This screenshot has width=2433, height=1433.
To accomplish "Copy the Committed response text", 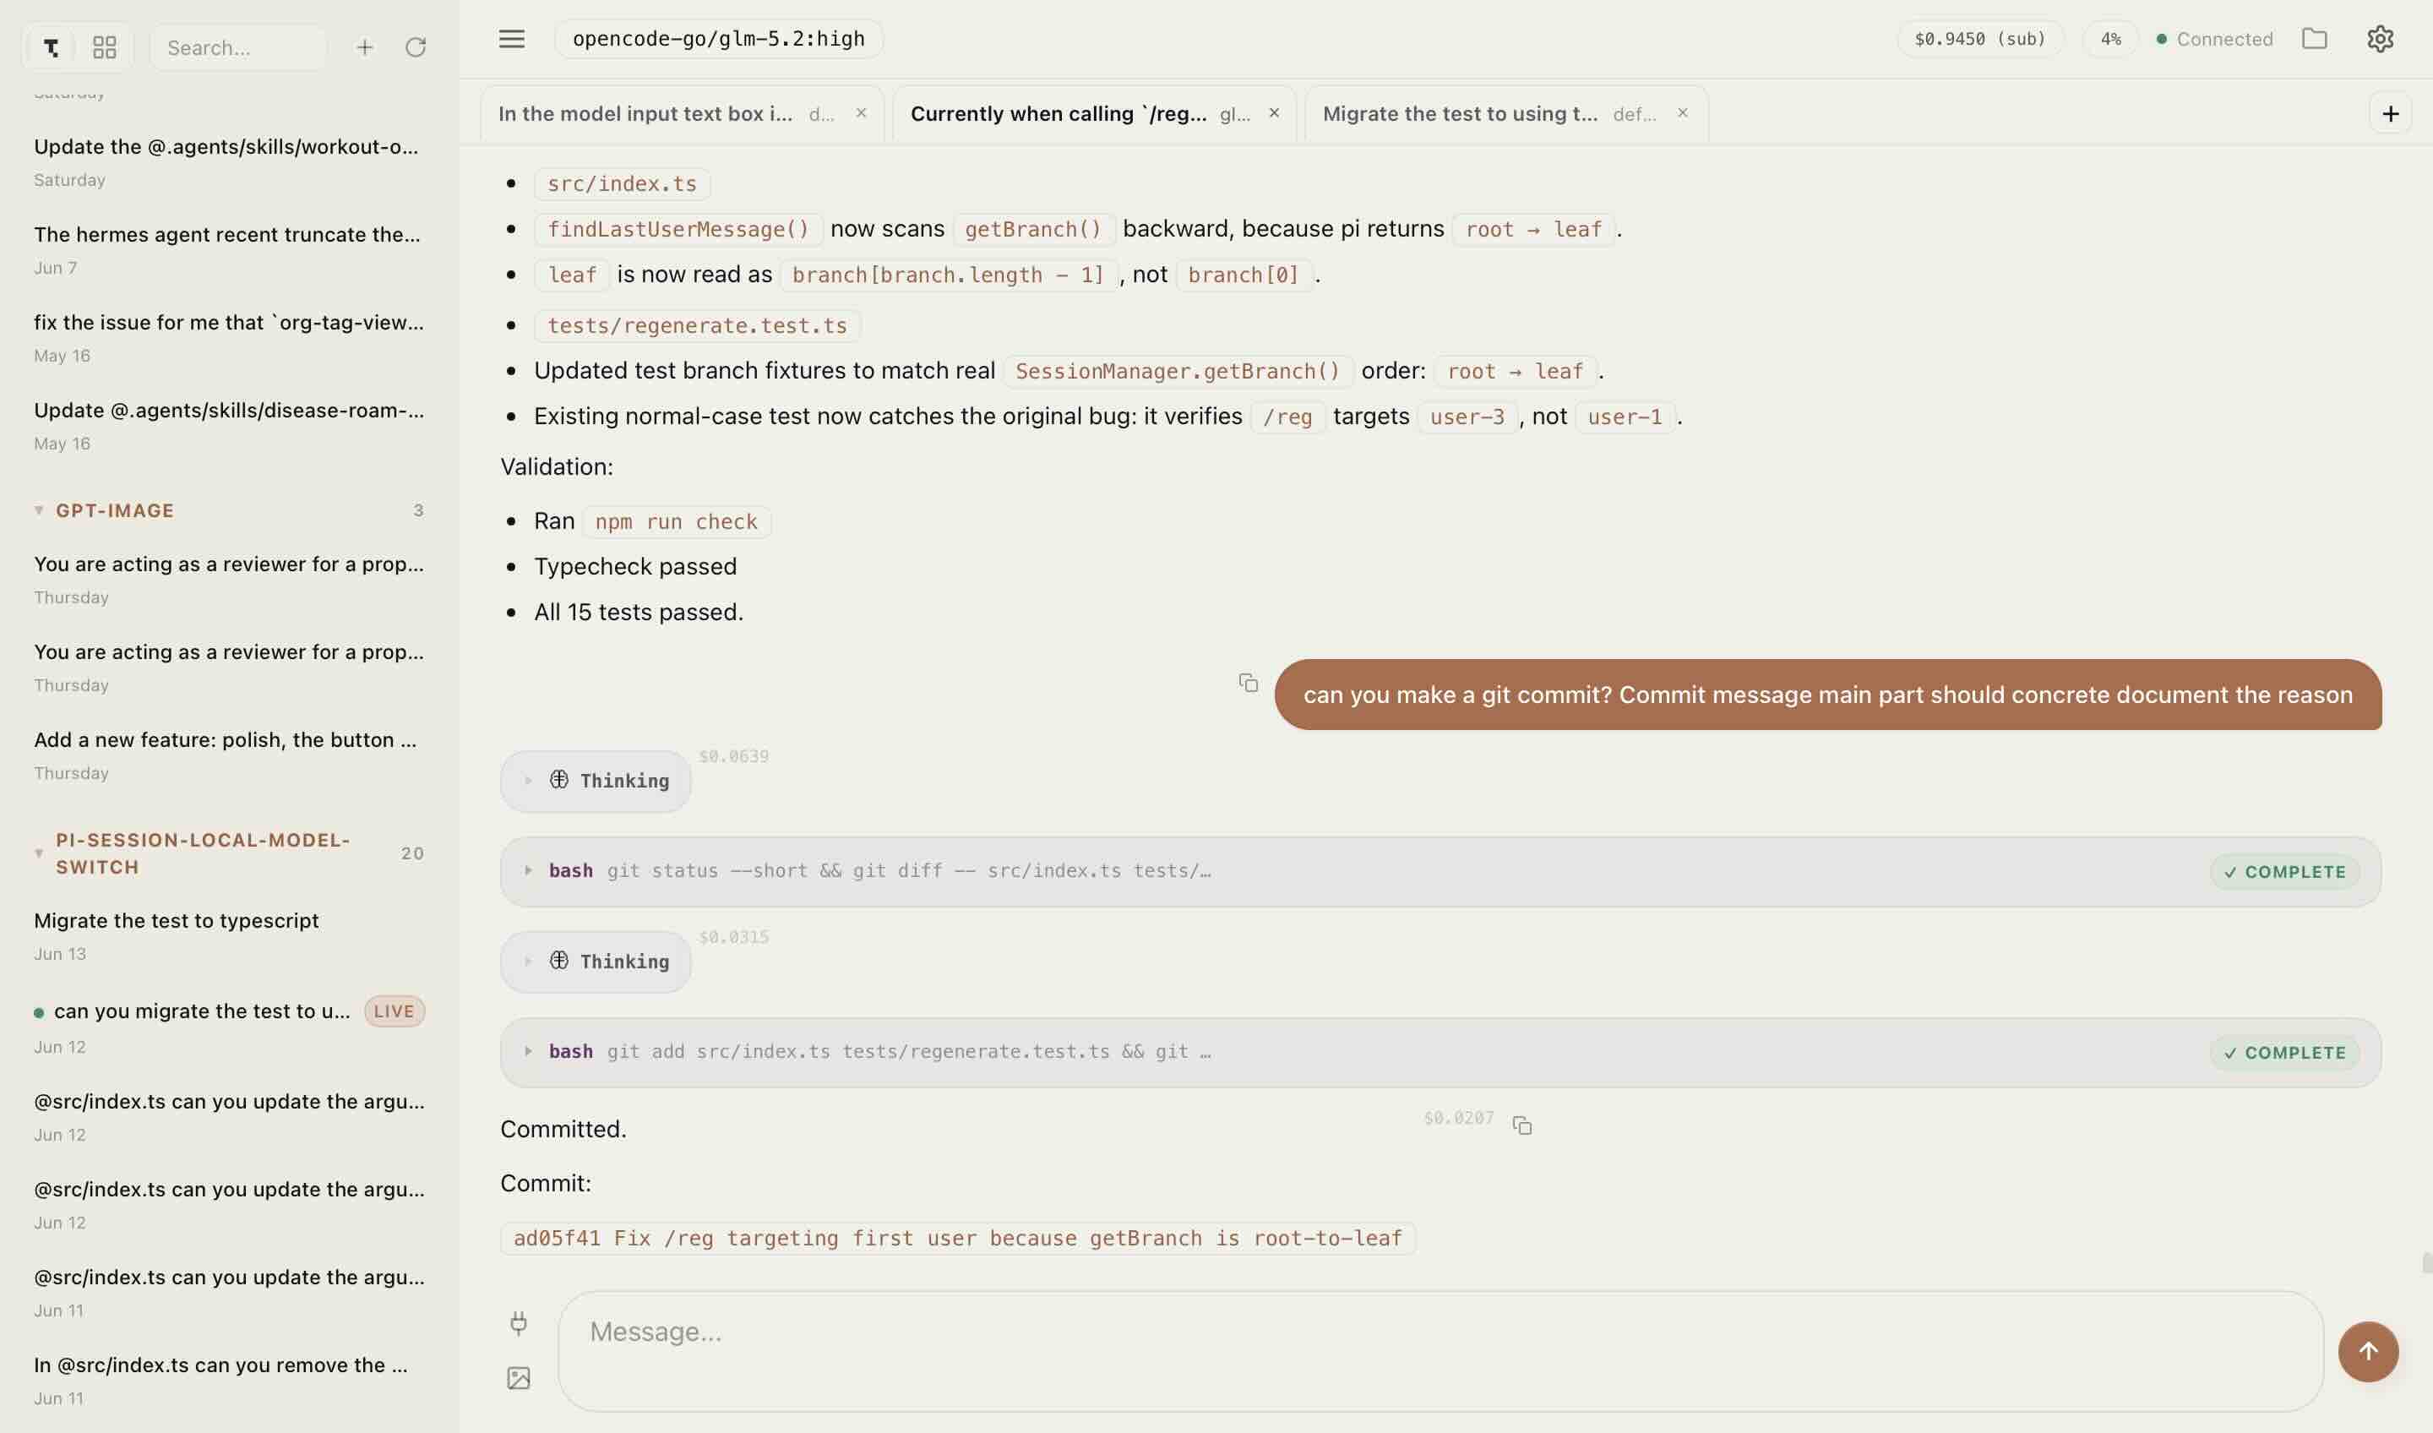I will 1522,1125.
